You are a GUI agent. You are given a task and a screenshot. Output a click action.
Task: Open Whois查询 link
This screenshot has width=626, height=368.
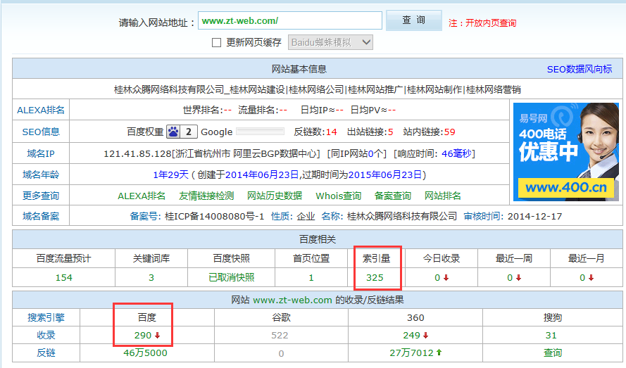(x=339, y=196)
